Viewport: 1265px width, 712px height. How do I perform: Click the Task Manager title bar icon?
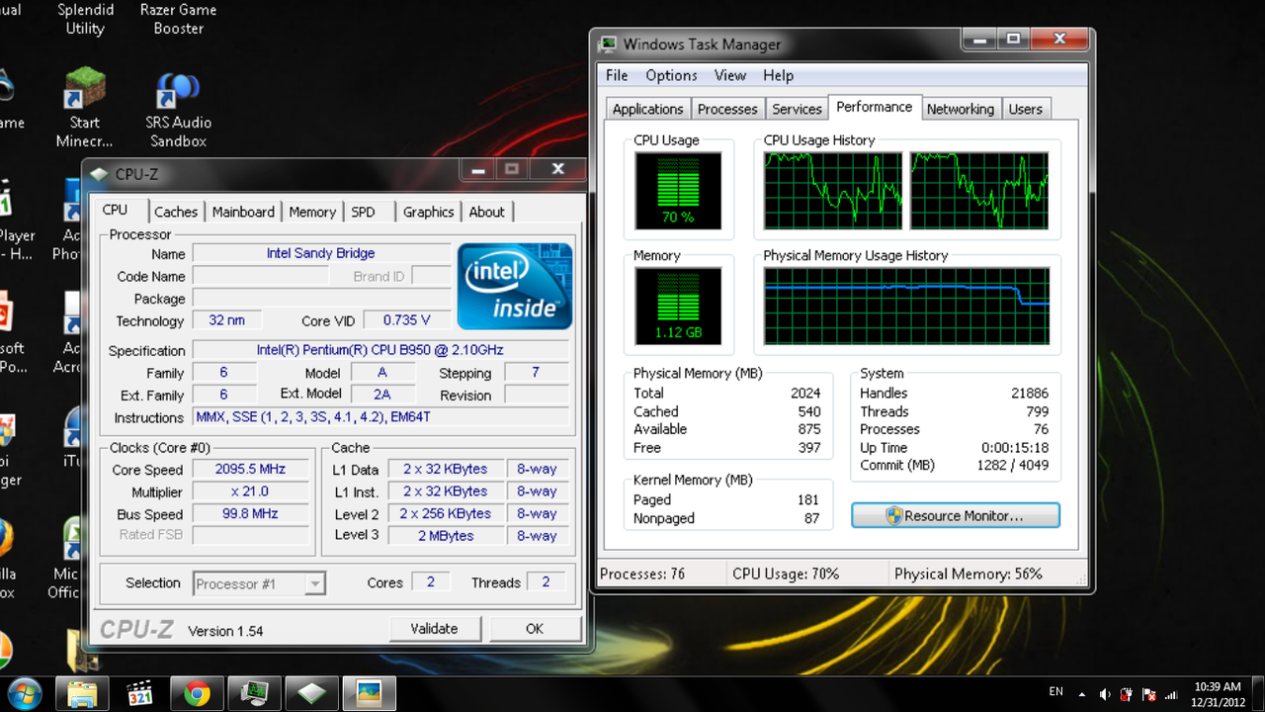(608, 44)
